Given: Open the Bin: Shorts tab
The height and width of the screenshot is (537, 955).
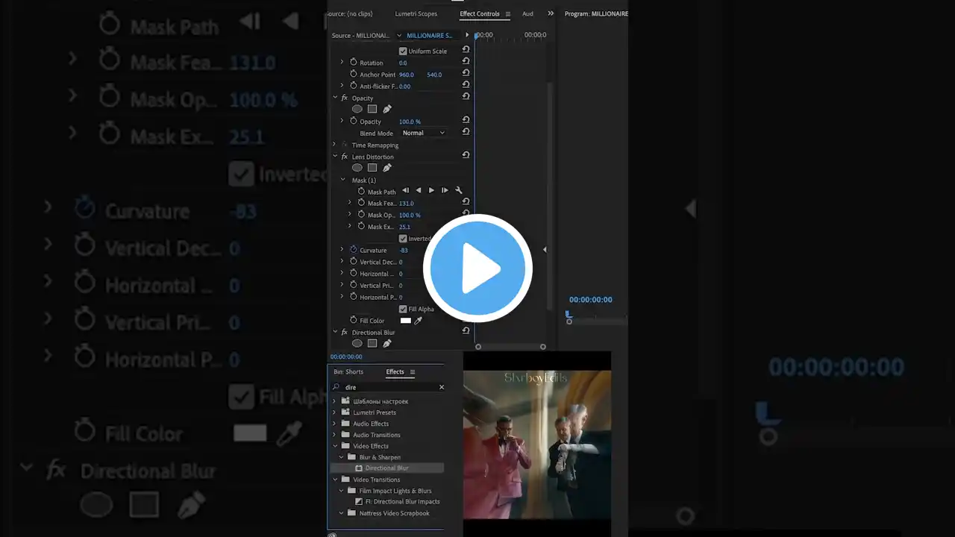Looking at the screenshot, I should click(x=348, y=372).
